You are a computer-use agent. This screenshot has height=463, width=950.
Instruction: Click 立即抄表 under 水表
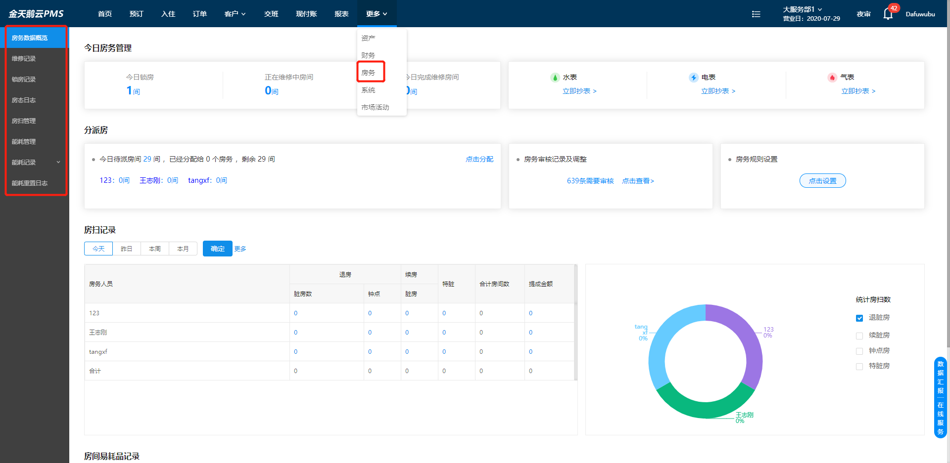click(579, 91)
